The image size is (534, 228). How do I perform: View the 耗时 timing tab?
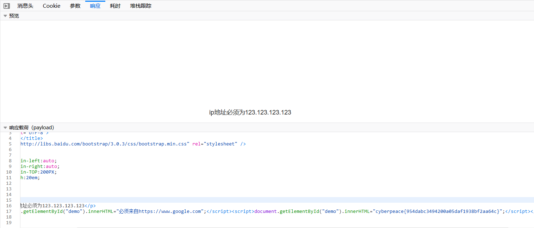coord(115,6)
